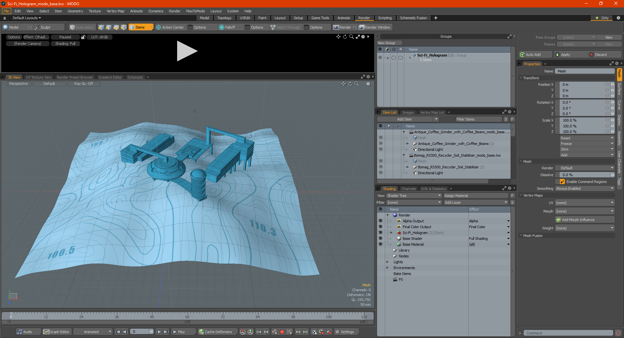Expand the Environments entry in Shader Tree

(387, 268)
